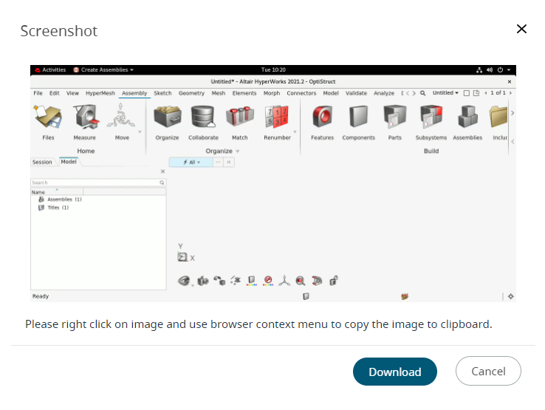Close the Screenshot dialog with the X
This screenshot has width=545, height=410.
(521, 29)
